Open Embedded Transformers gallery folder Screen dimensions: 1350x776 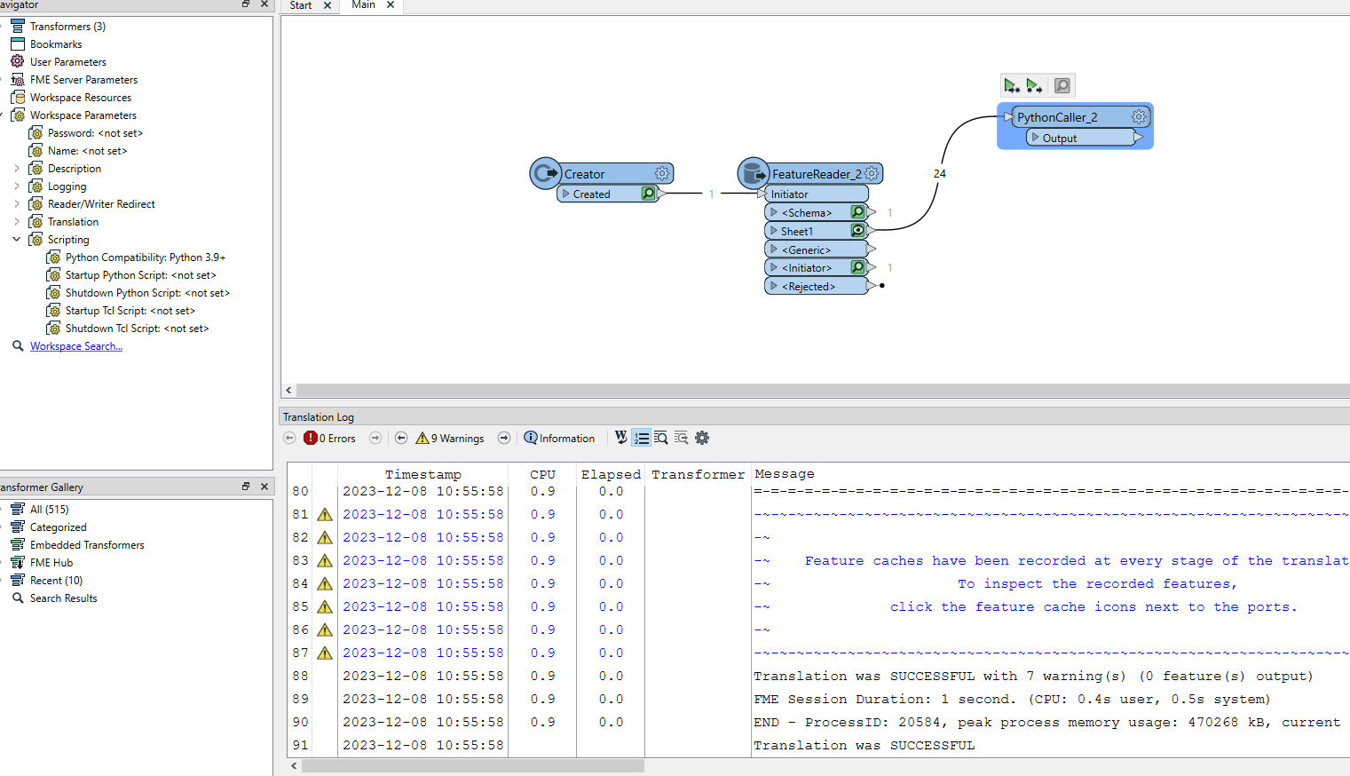[87, 545]
